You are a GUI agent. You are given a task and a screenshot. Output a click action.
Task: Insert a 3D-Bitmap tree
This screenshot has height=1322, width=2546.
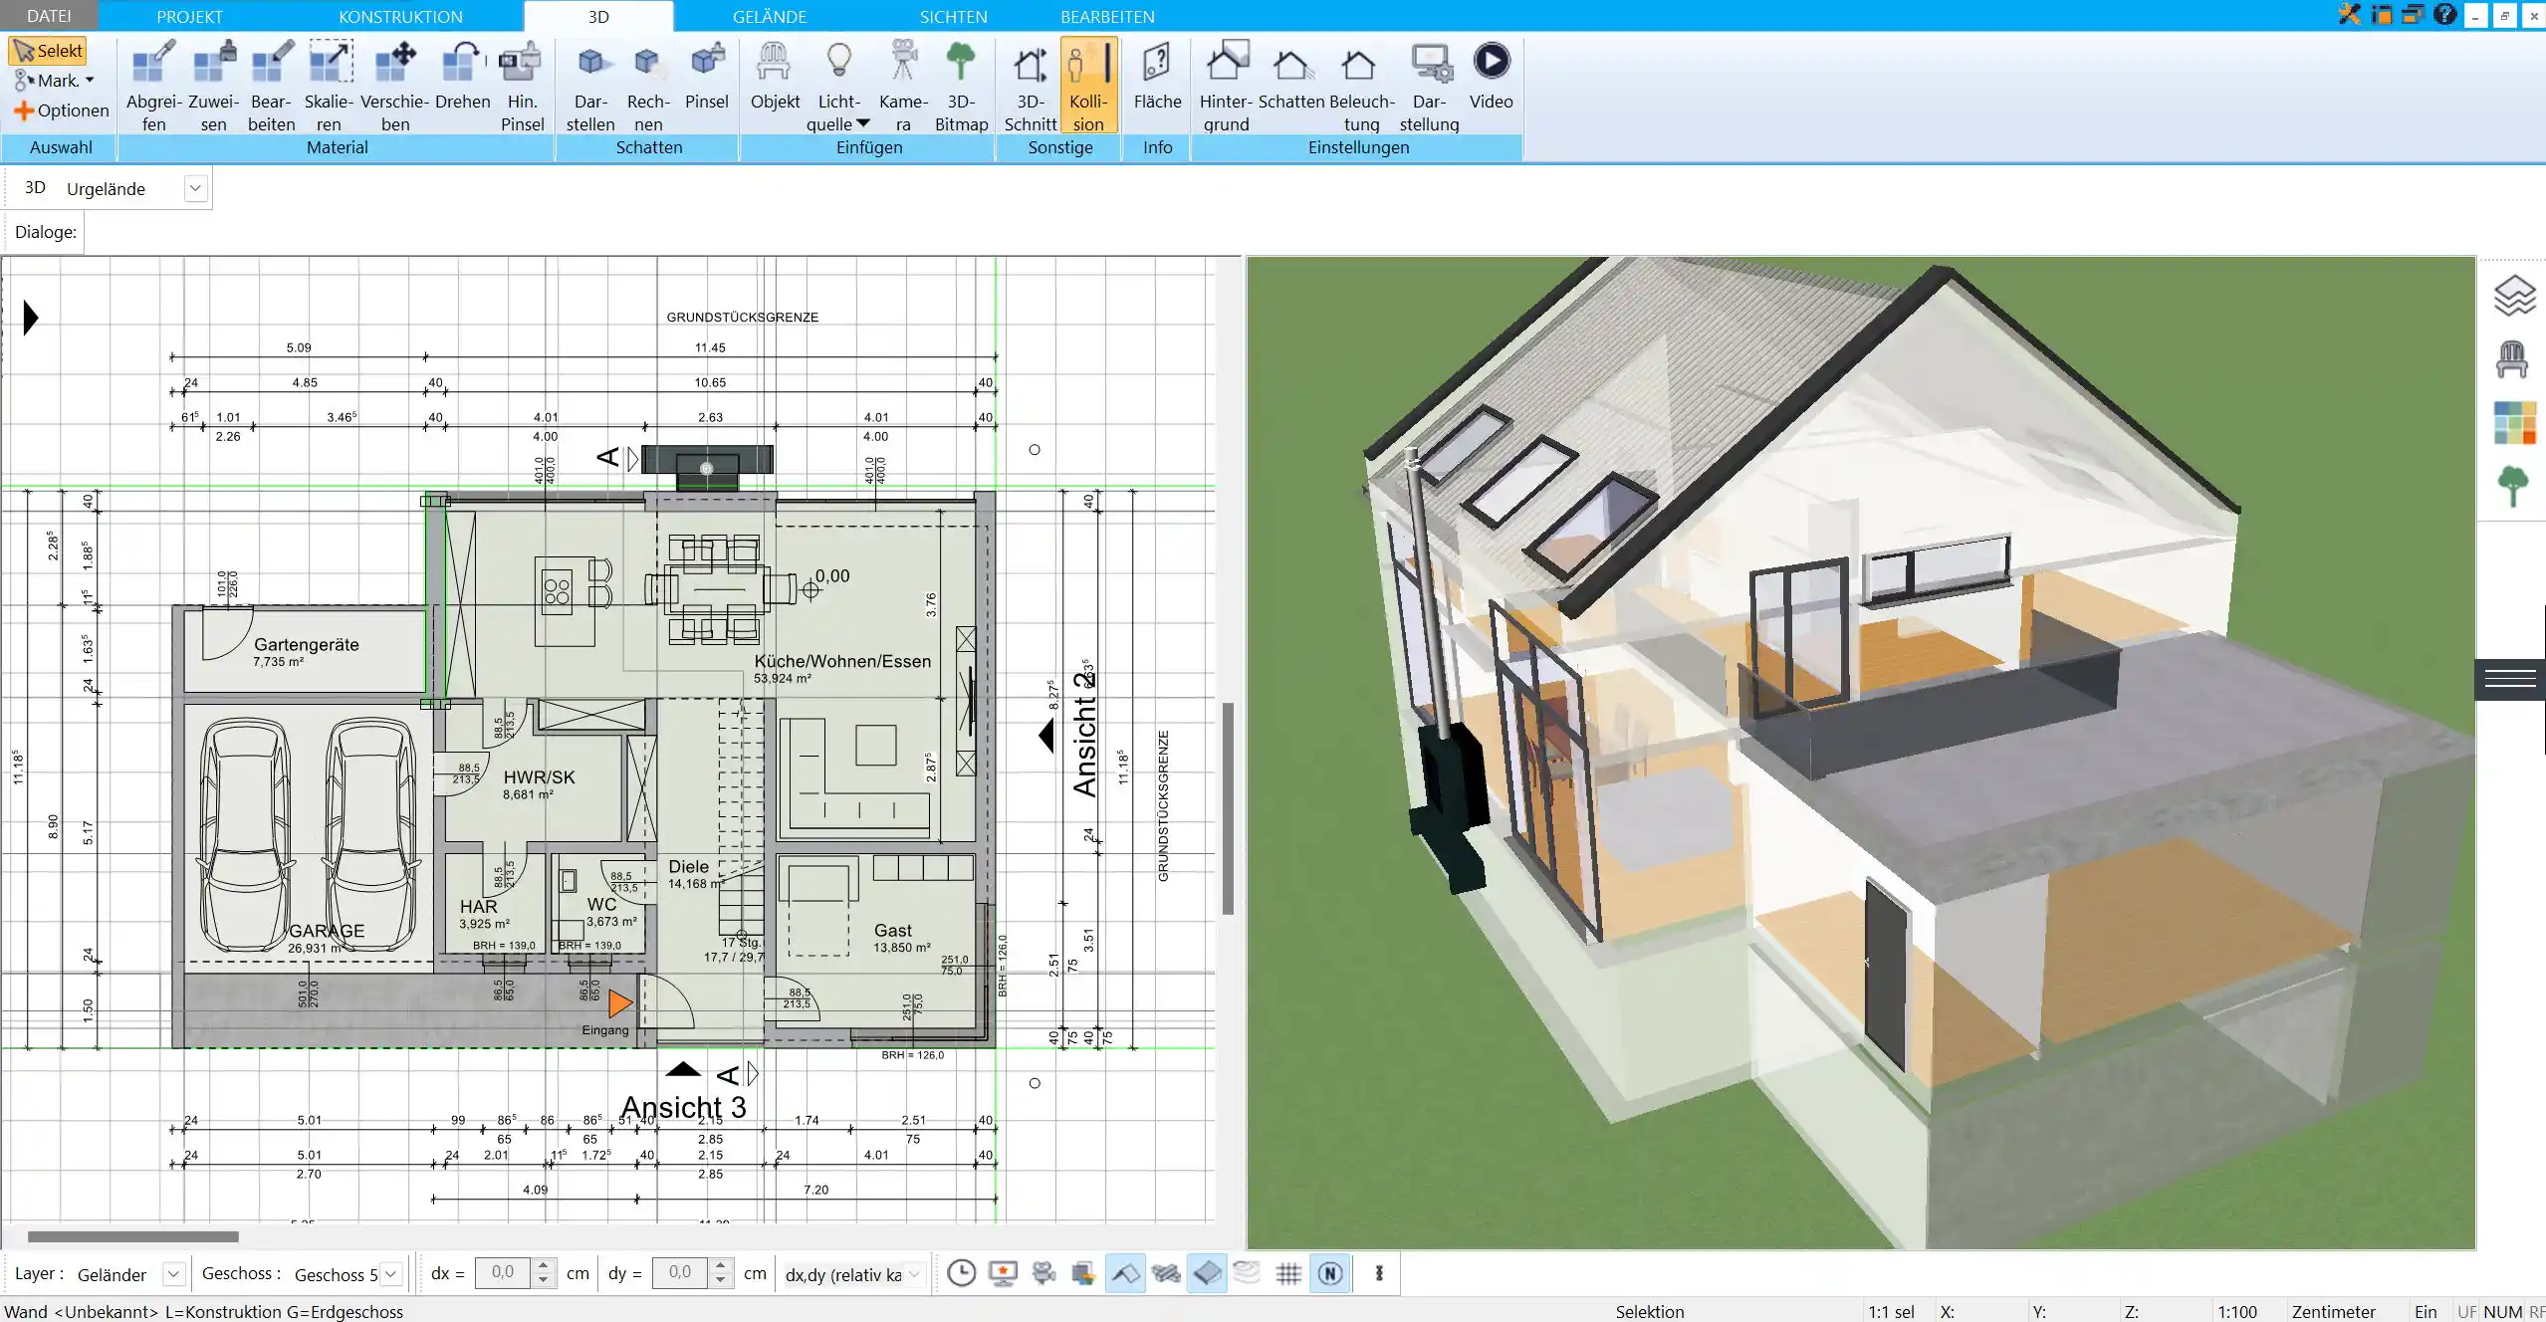point(961,87)
